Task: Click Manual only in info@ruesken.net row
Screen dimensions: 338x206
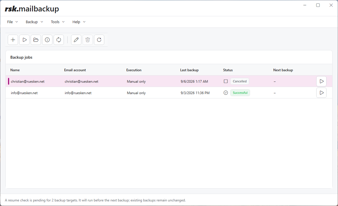Action: 136,93
